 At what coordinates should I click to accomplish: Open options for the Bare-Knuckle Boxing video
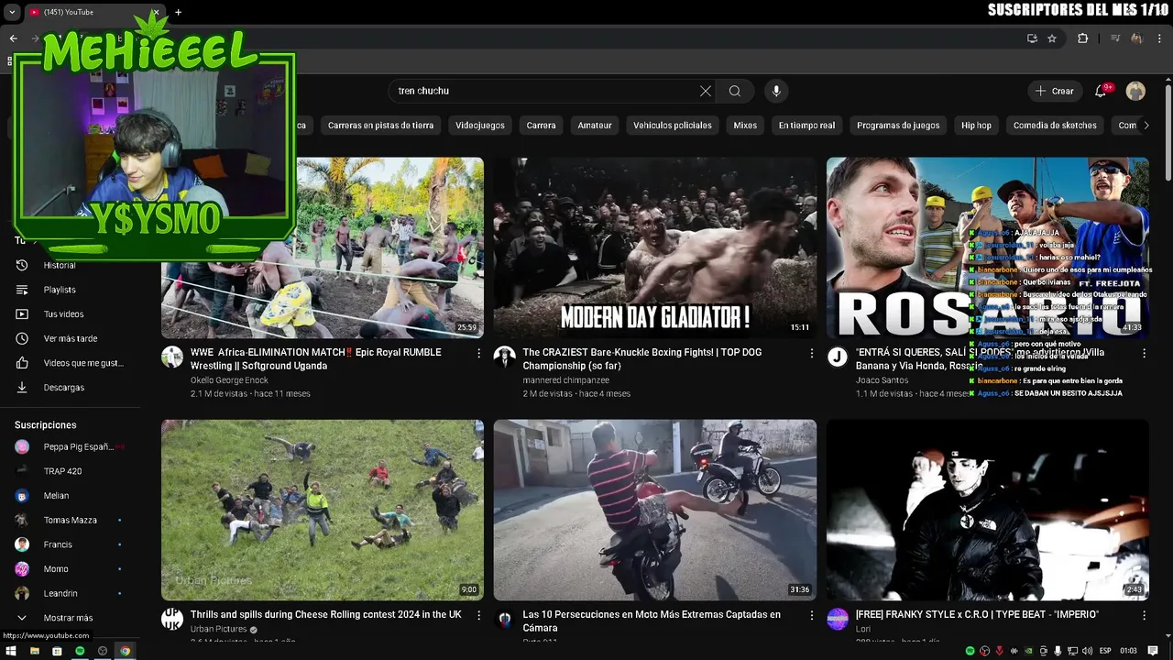(811, 353)
